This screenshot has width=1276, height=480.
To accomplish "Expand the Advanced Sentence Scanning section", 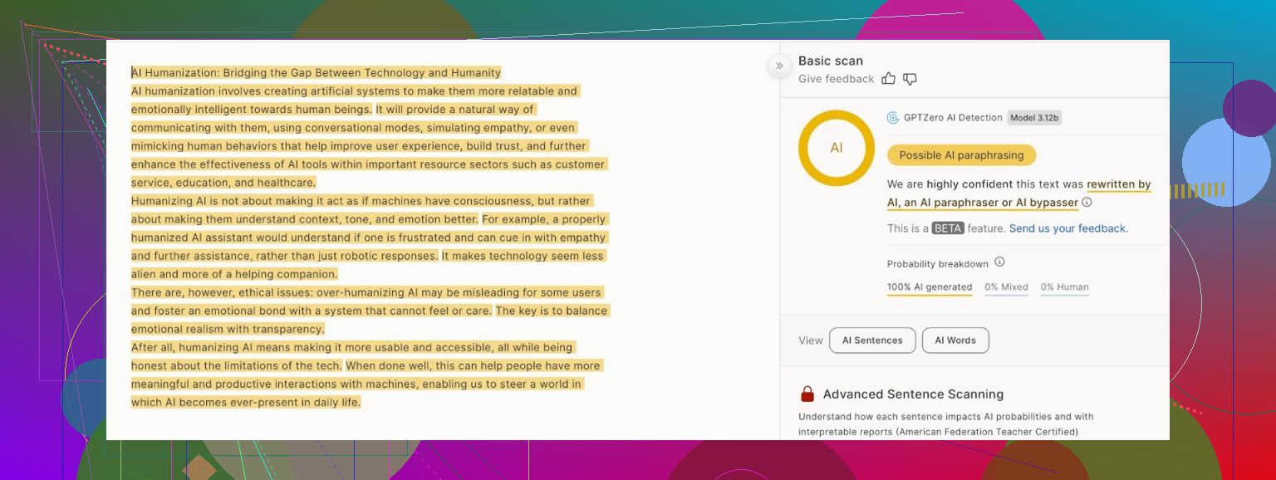I will click(913, 394).
